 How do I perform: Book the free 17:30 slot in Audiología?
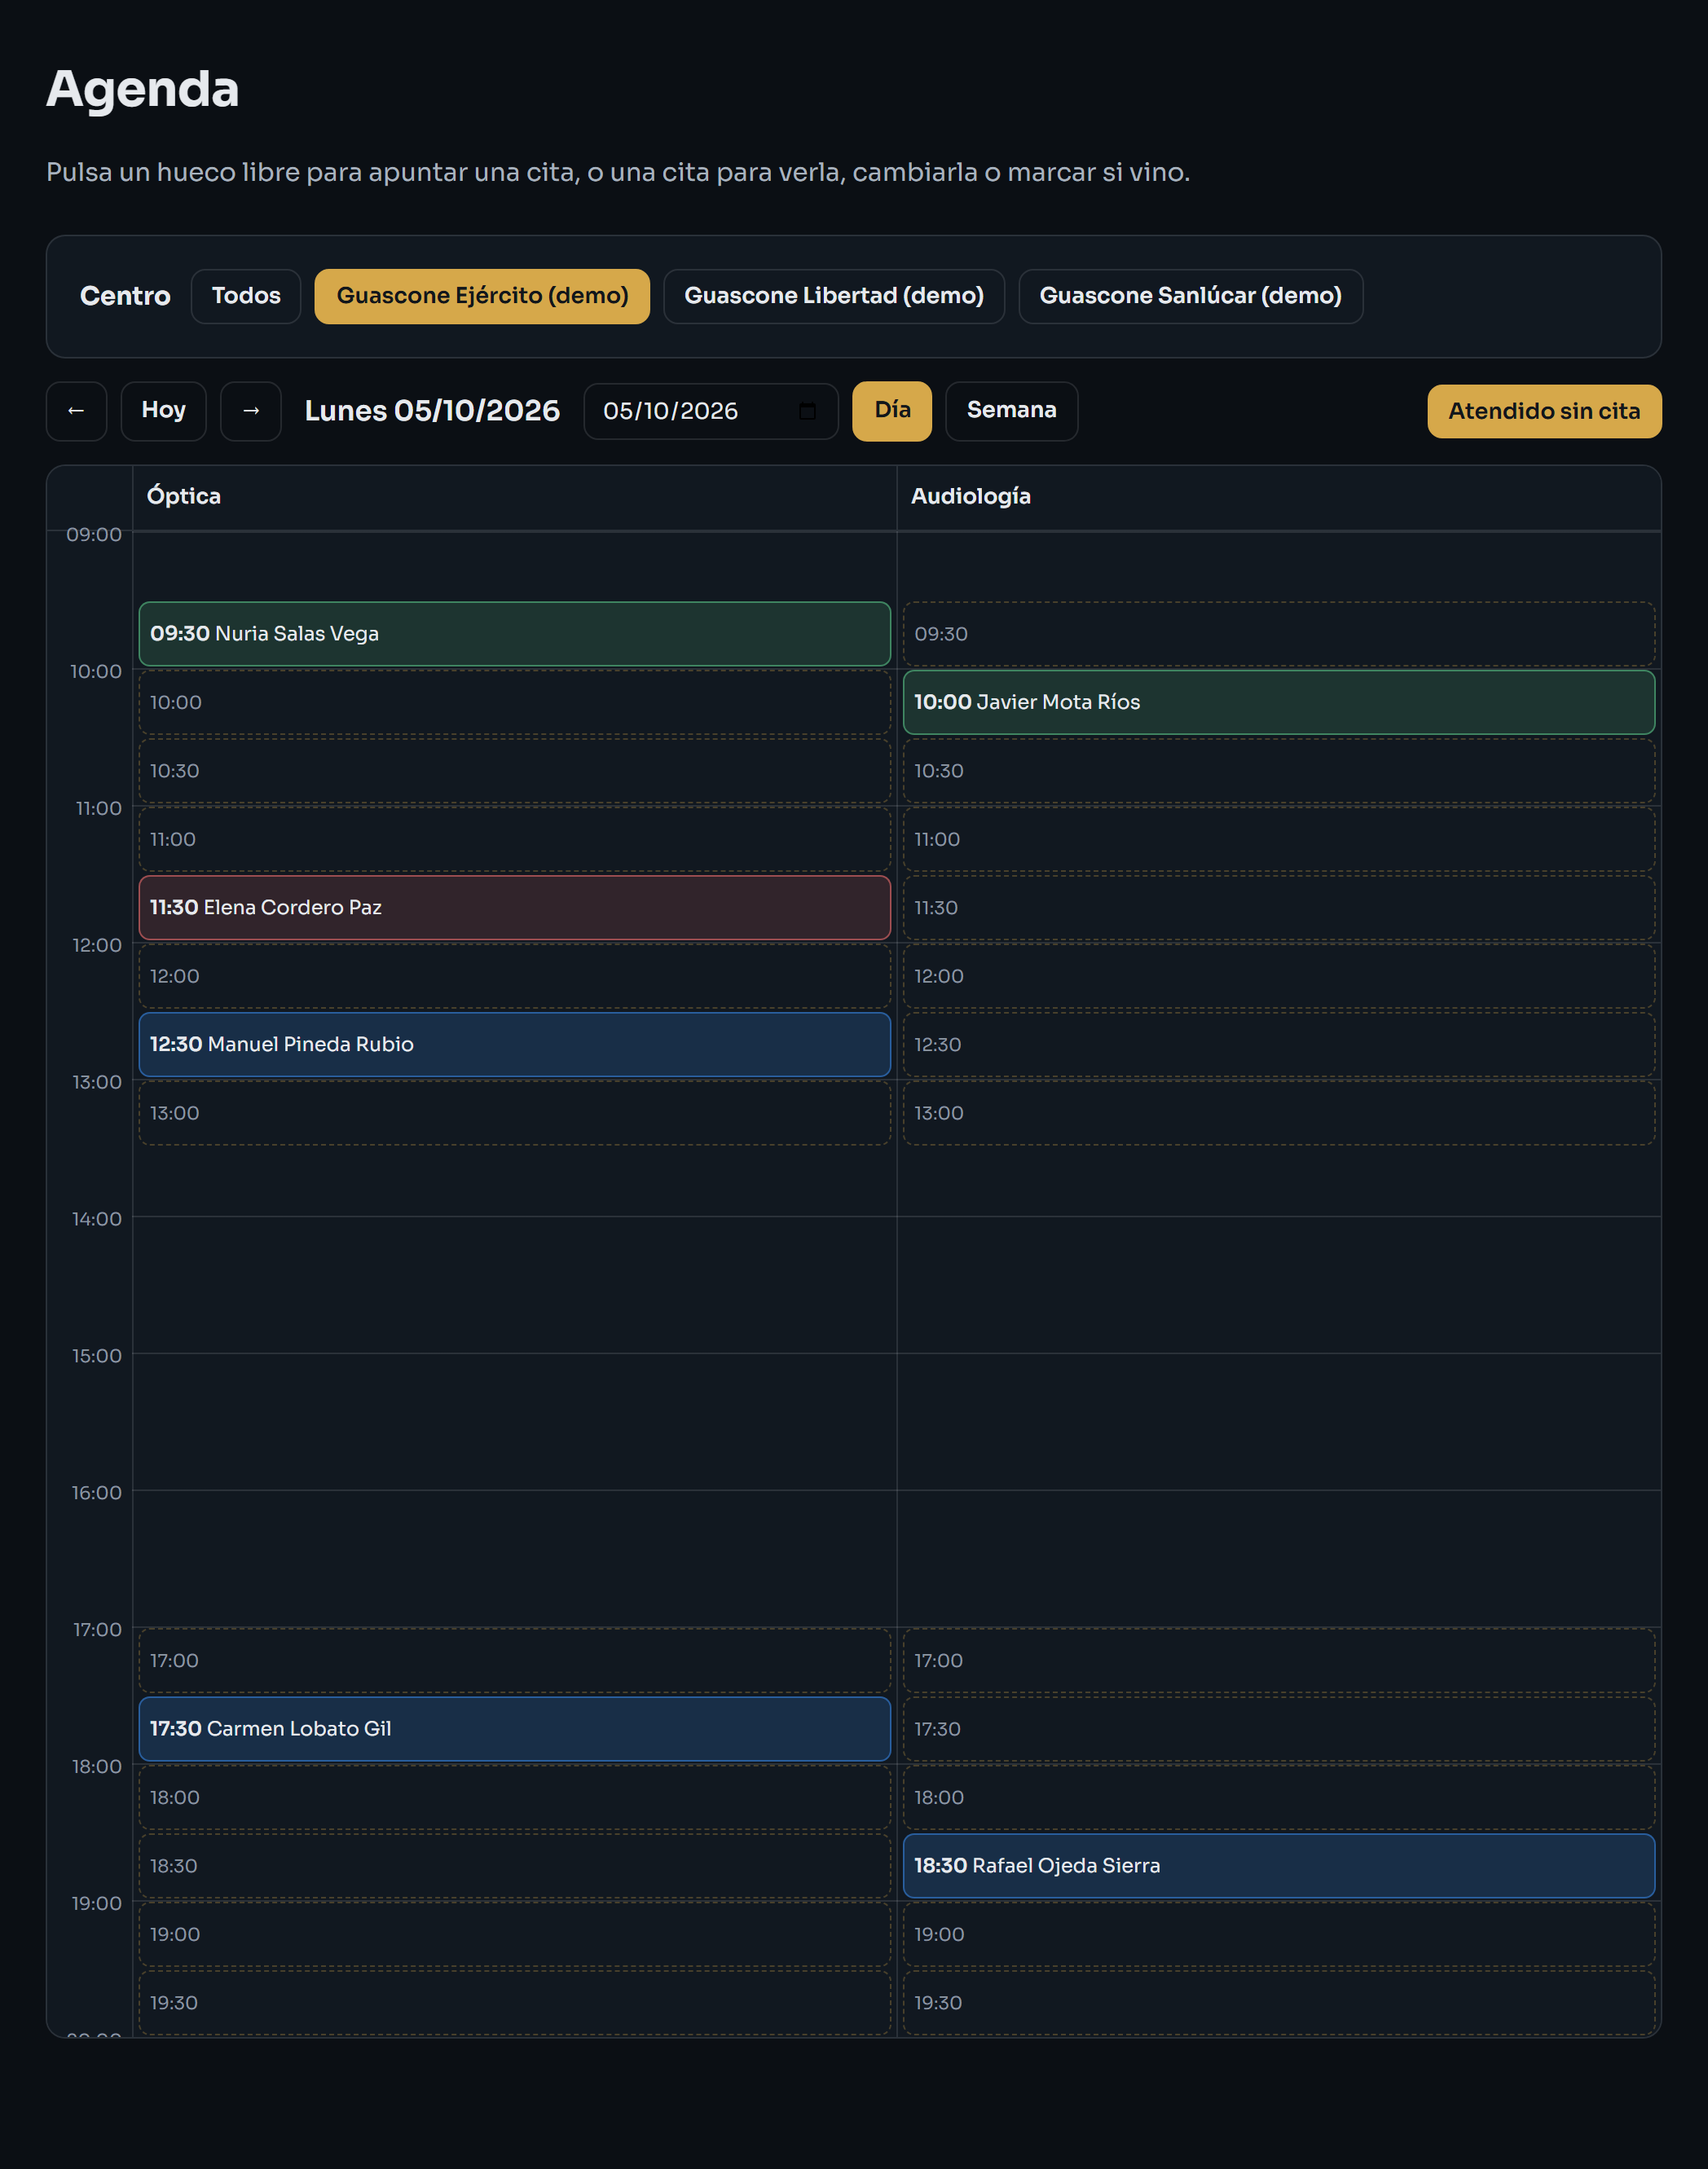coord(1279,1729)
